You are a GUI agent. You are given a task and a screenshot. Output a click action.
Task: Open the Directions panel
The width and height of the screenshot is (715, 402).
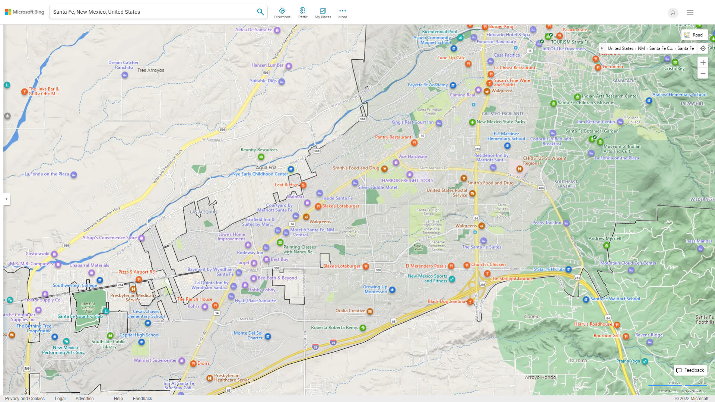[282, 12]
